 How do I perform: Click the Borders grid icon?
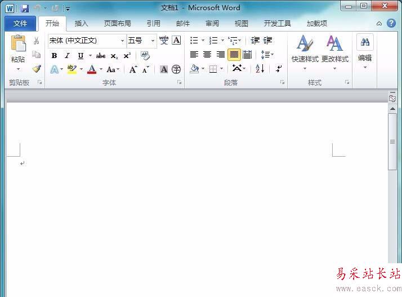213,69
